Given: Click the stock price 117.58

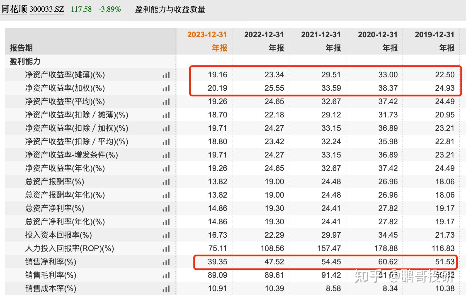Looking at the screenshot, I should [x=81, y=9].
